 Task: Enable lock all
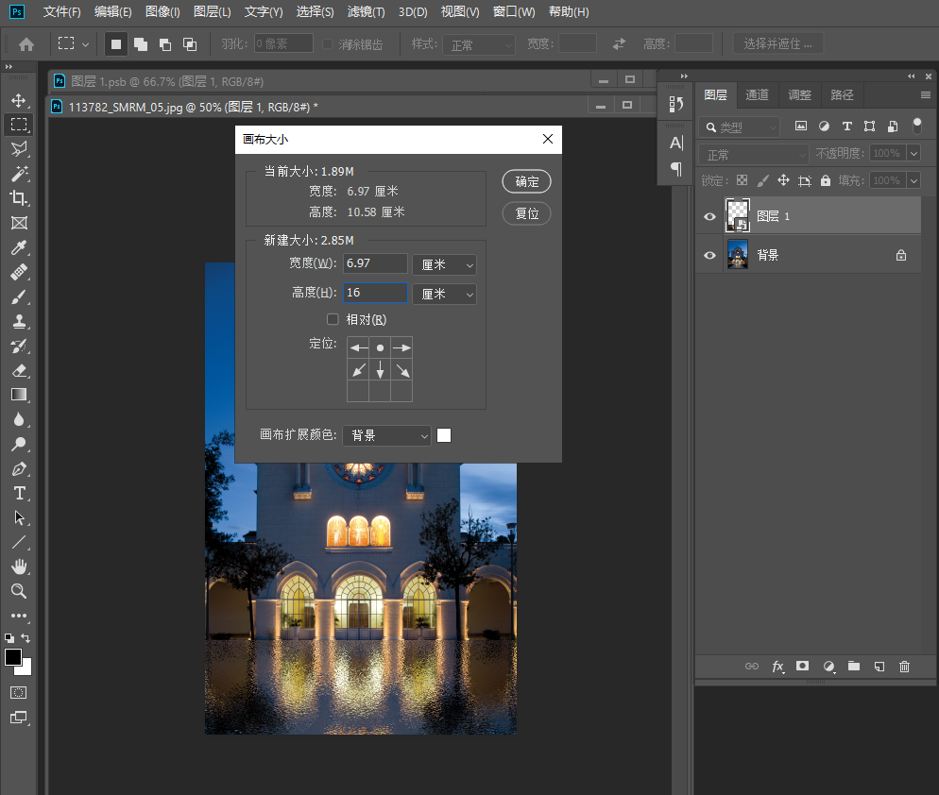[826, 180]
